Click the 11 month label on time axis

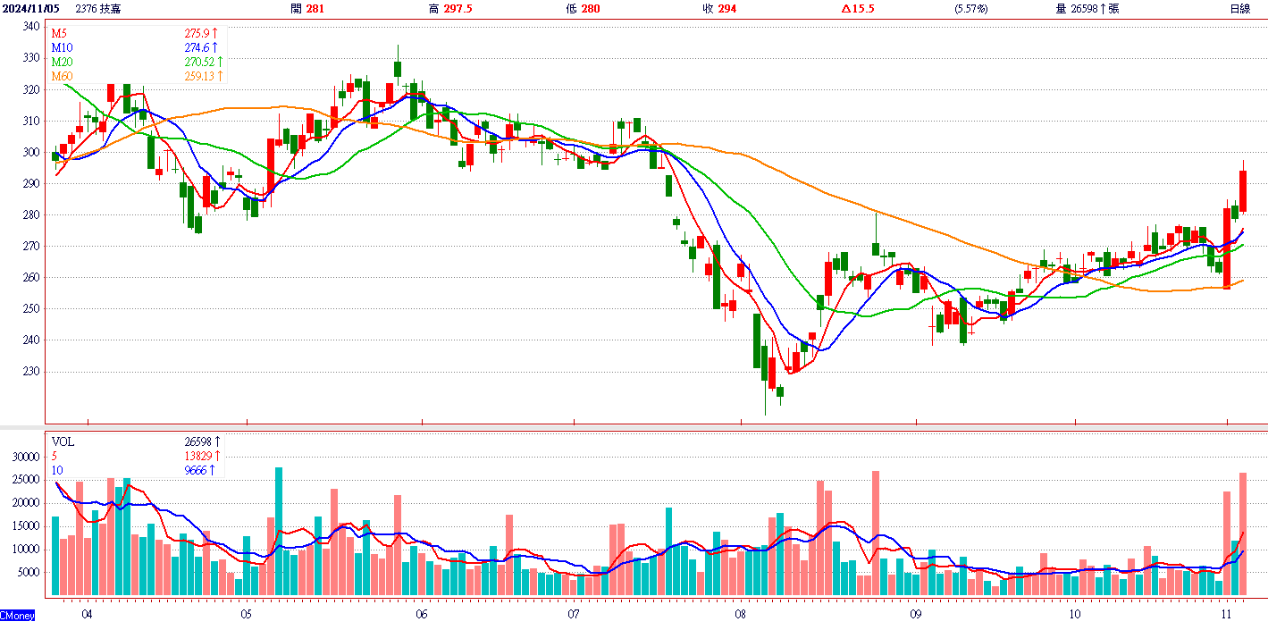click(x=1227, y=615)
